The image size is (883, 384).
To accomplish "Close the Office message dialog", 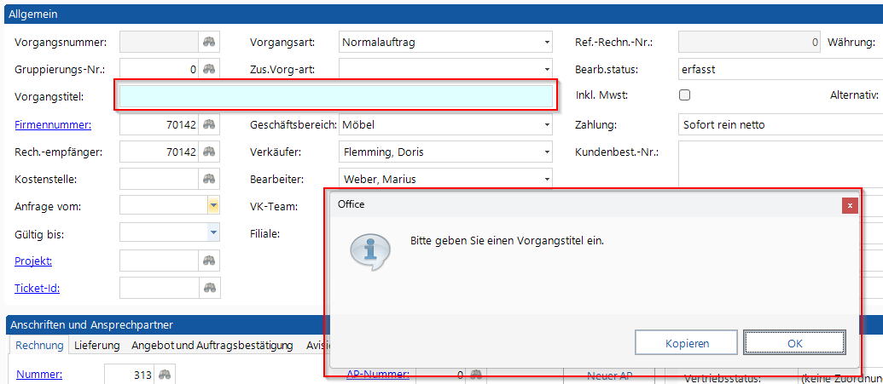I will pos(849,204).
